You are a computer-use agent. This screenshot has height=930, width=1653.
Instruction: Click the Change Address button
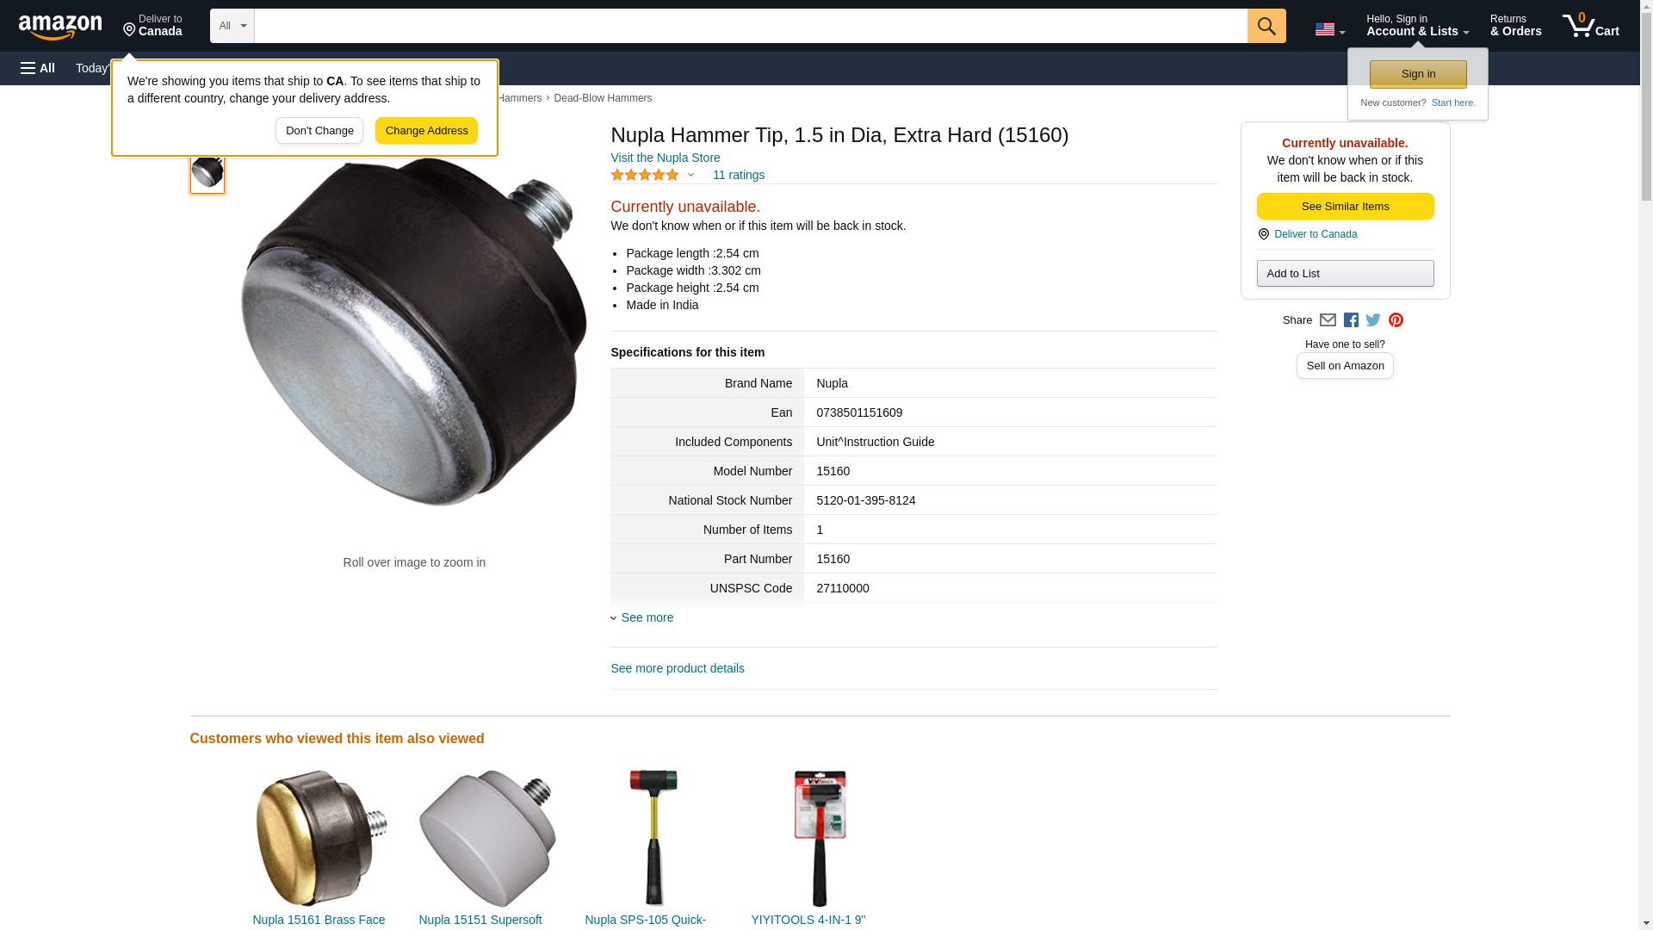pyautogui.click(x=426, y=131)
